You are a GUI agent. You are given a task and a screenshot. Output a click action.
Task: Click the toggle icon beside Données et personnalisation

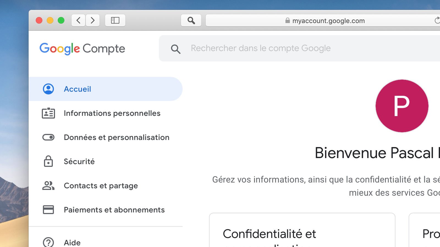[x=48, y=137]
